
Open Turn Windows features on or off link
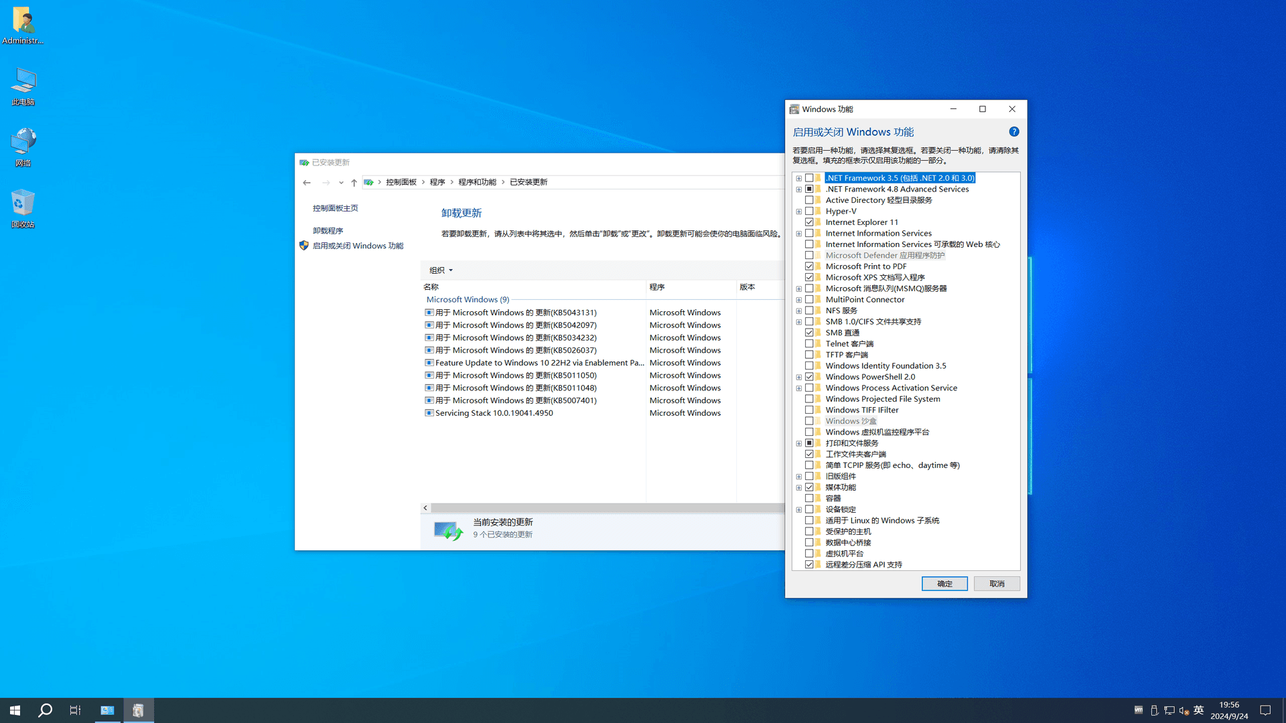[358, 246]
